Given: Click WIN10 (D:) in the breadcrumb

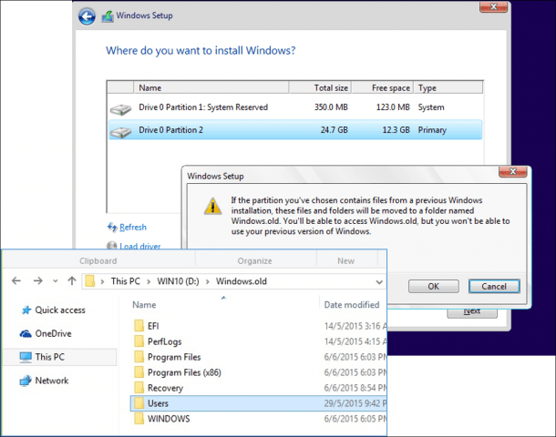Looking at the screenshot, I should (179, 281).
